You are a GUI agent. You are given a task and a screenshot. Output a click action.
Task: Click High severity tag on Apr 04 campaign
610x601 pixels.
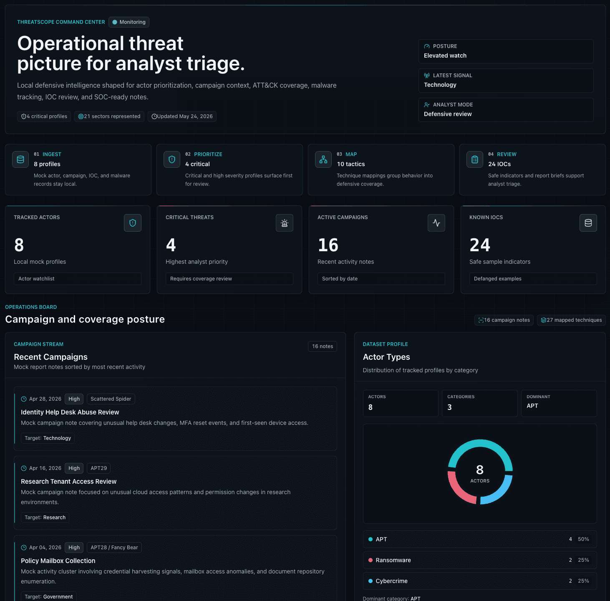(x=74, y=548)
